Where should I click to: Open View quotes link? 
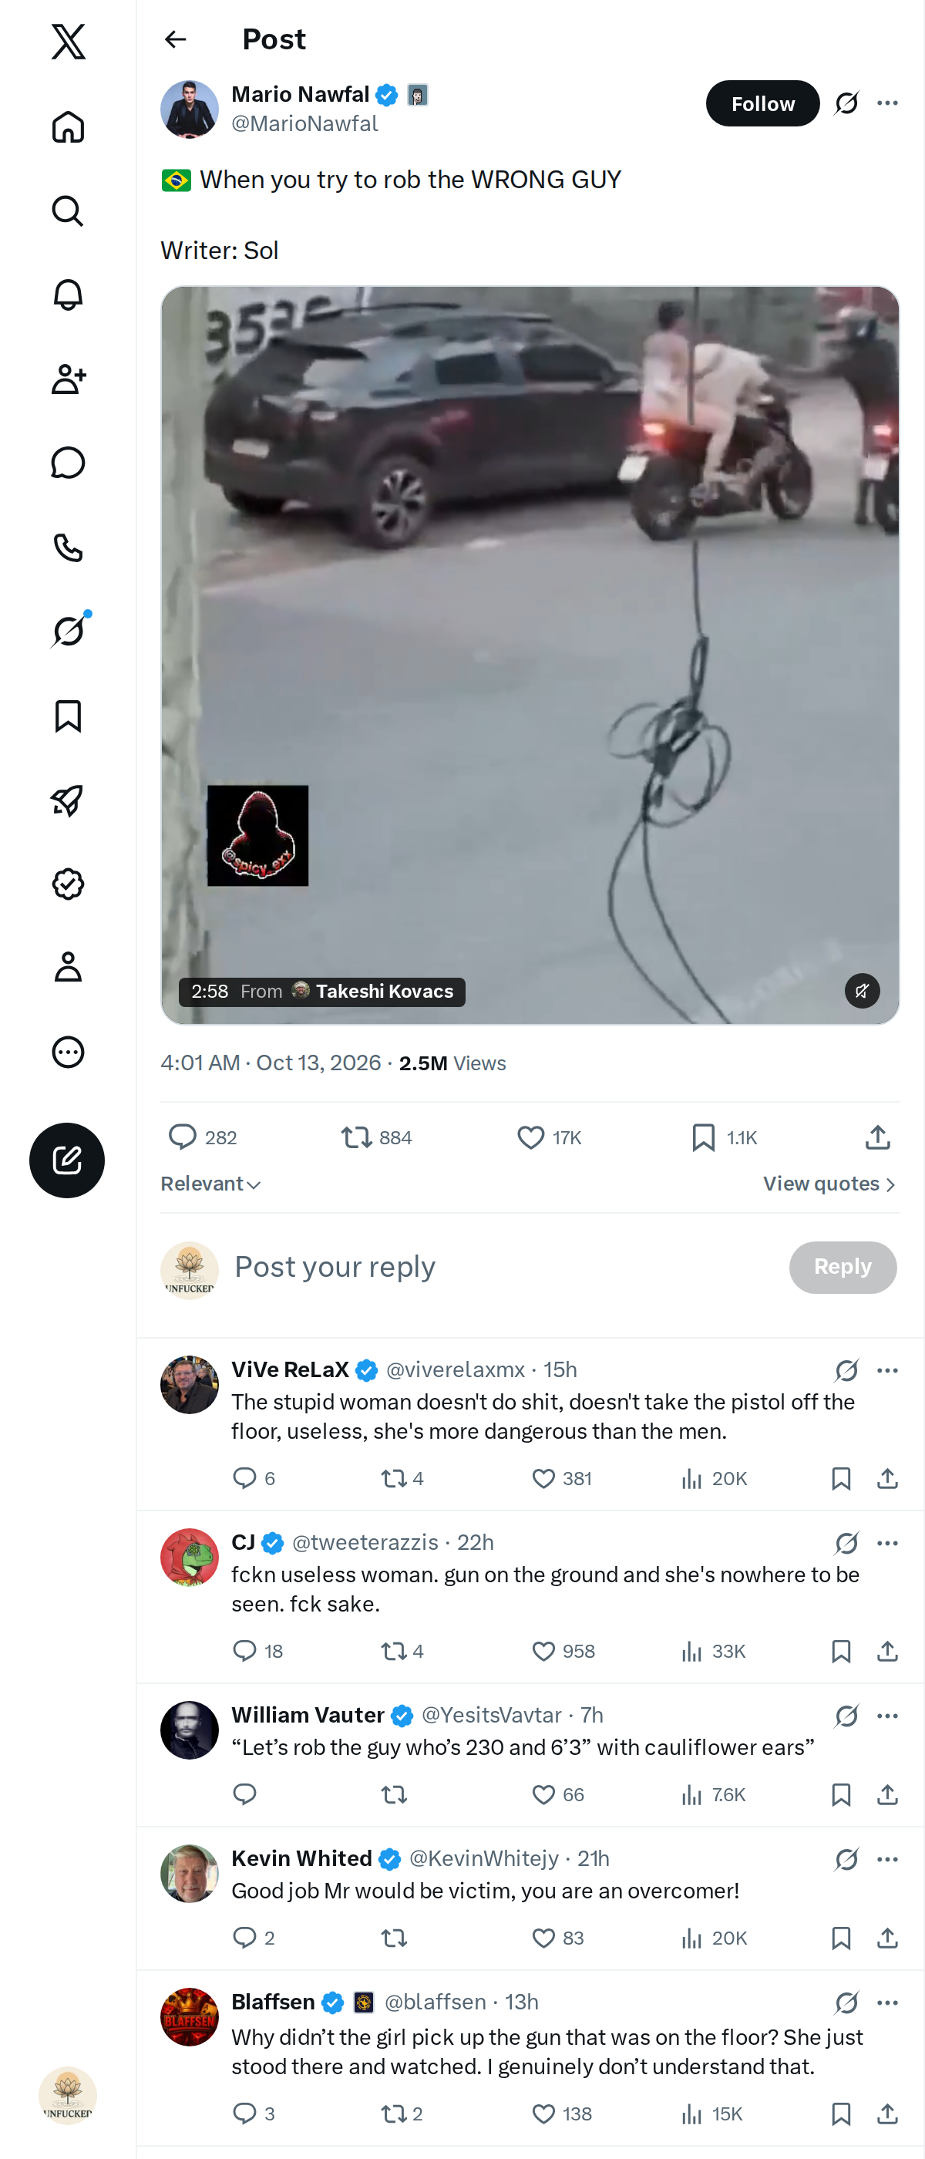829,1184
